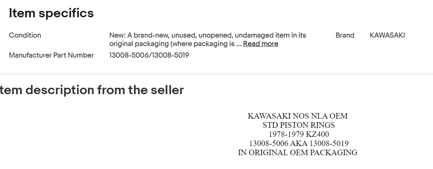Select the Brand label
Image resolution: width=433 pixels, height=169 pixels.
(345, 35)
